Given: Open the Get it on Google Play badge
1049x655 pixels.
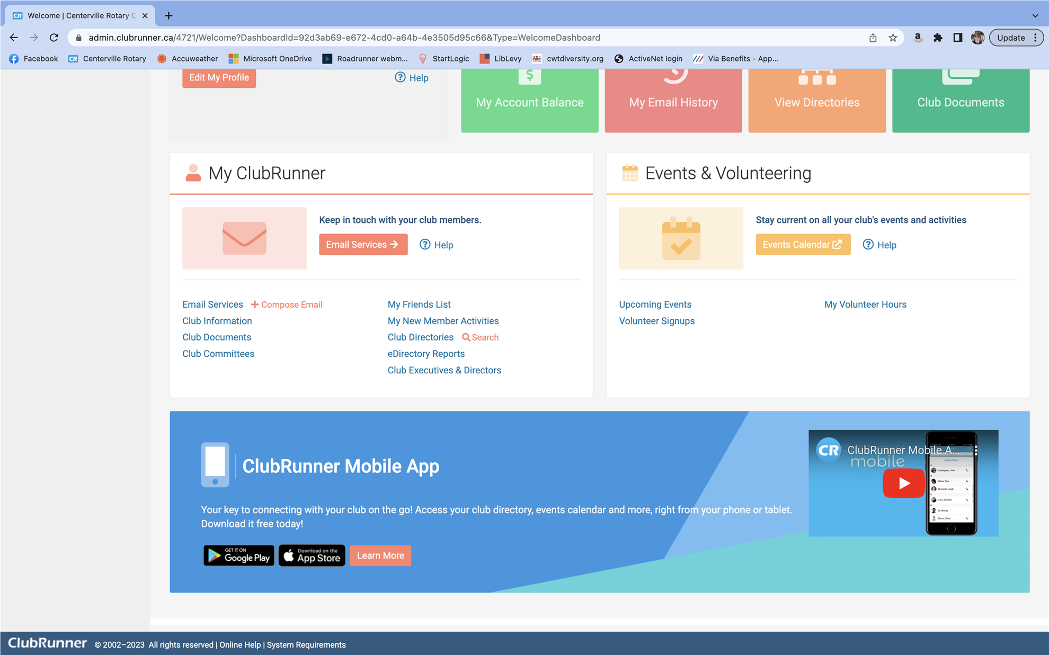Looking at the screenshot, I should point(239,555).
